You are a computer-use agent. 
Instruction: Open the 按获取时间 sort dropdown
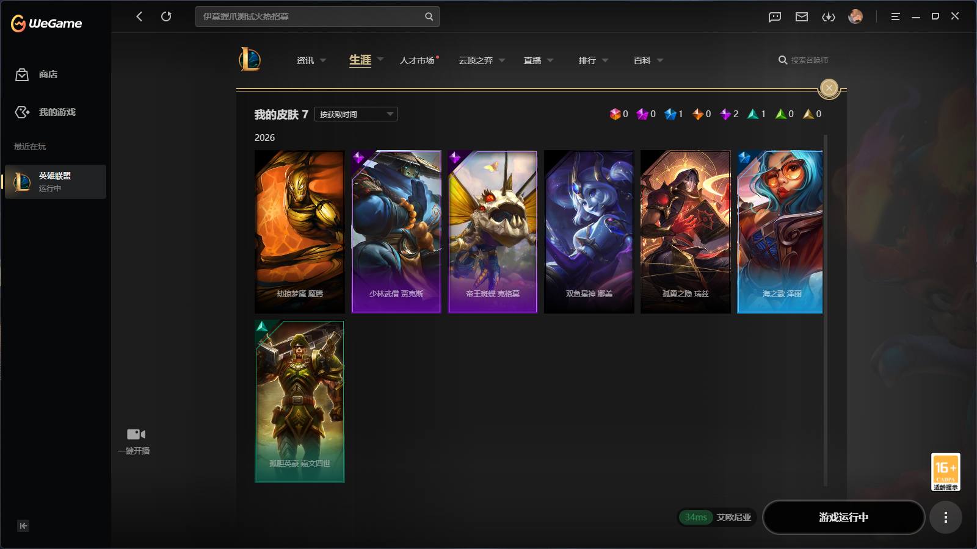click(356, 114)
